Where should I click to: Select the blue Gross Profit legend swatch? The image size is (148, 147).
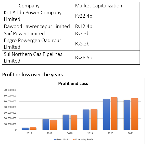(55, 140)
